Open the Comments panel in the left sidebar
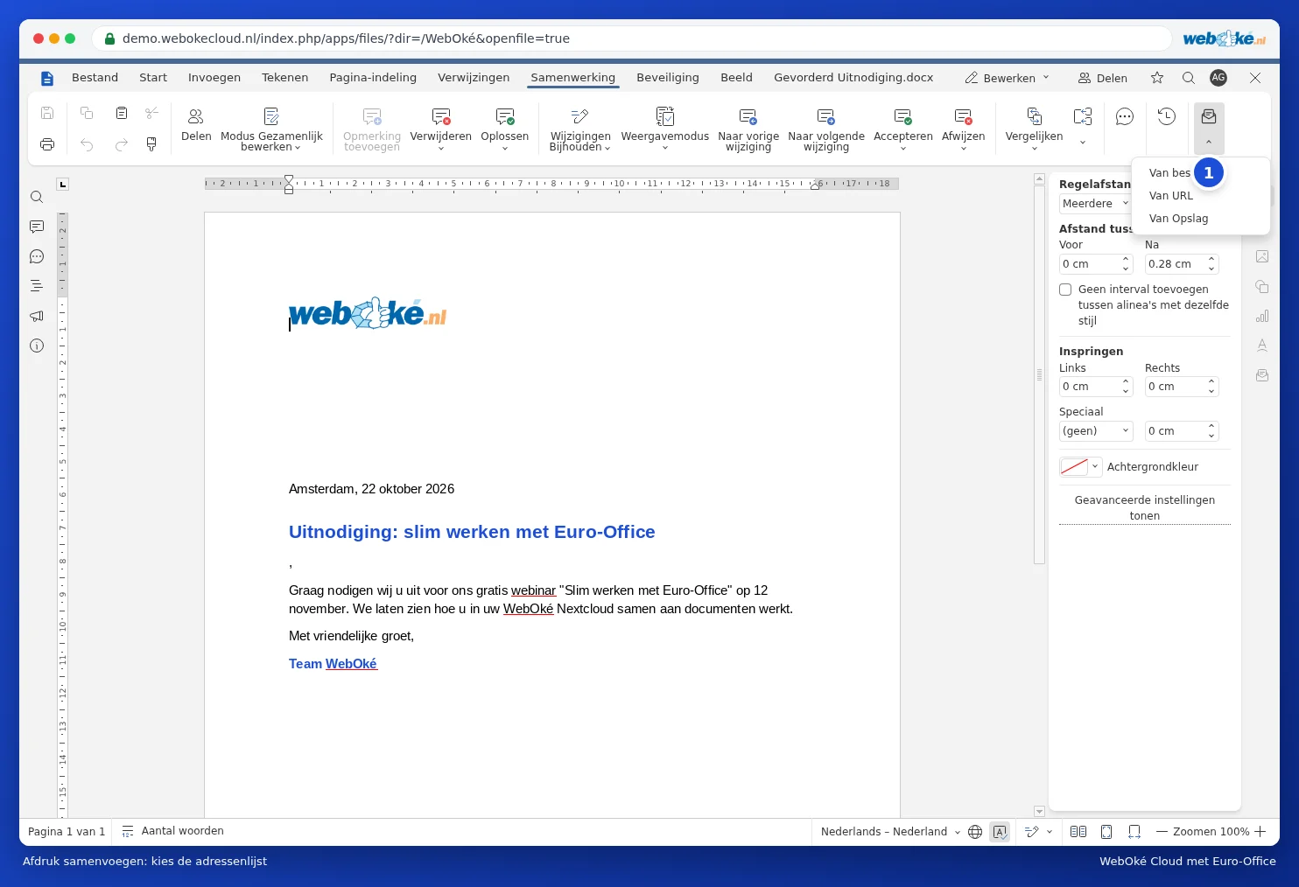1299x887 pixels. 37,227
